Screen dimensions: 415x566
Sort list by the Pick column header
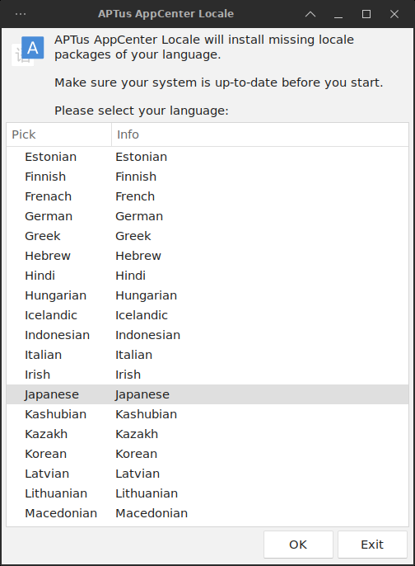[x=58, y=134]
